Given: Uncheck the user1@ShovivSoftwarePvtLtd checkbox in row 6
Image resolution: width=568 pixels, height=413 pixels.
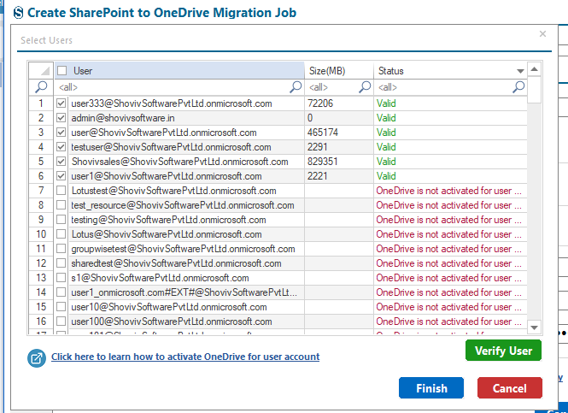Looking at the screenshot, I should [61, 176].
